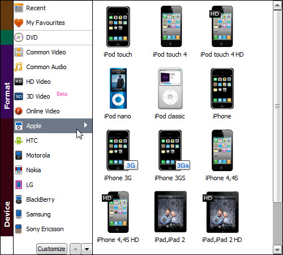Click the Common Video film icon
Screen dimensions: 283x255
[x=19, y=52]
